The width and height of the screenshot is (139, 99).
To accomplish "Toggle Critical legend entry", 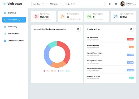I will click(x=46, y=71).
